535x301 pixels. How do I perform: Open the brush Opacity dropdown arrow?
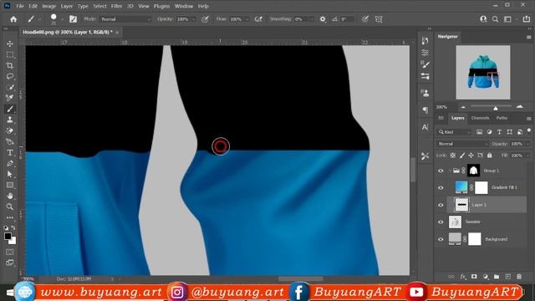pos(193,19)
